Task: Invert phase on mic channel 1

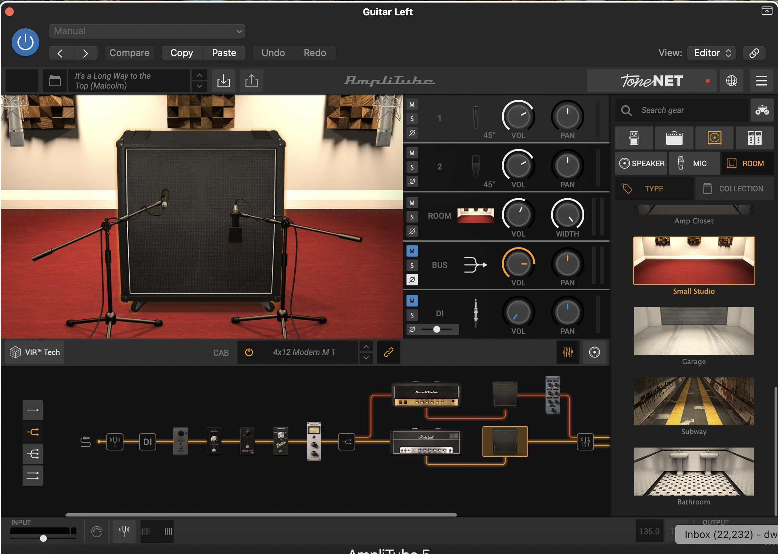Action: click(412, 133)
